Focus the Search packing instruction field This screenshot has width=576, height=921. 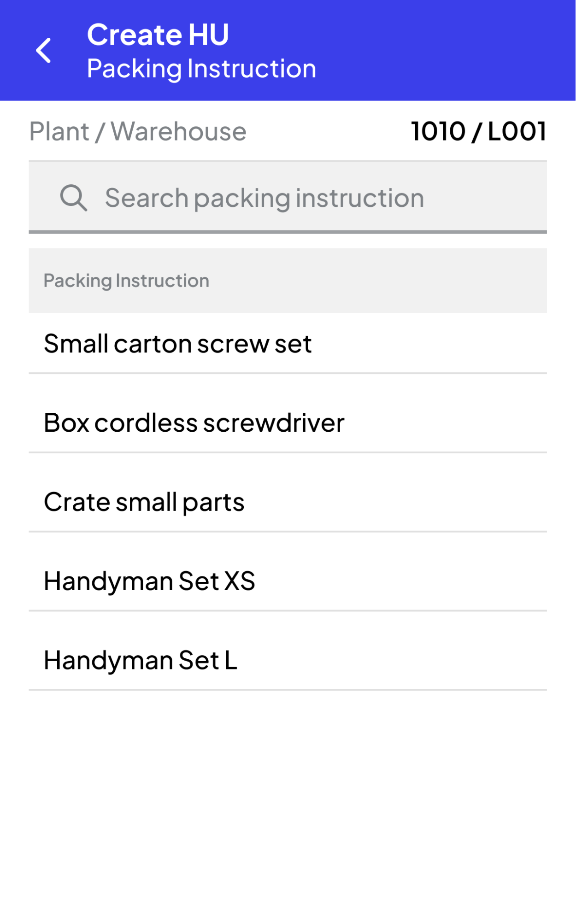288,198
